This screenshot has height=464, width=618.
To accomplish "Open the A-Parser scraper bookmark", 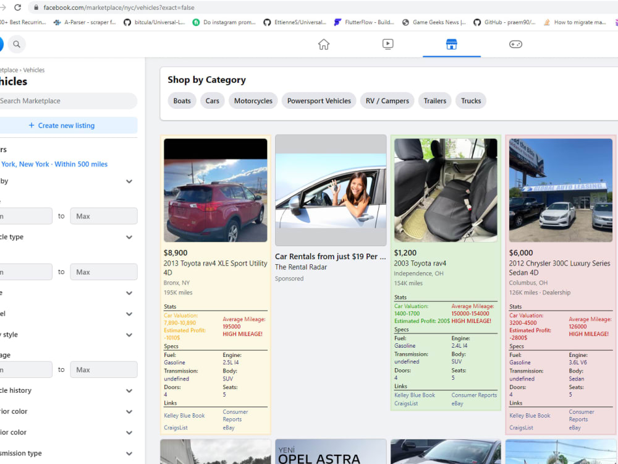I will 85,22.
